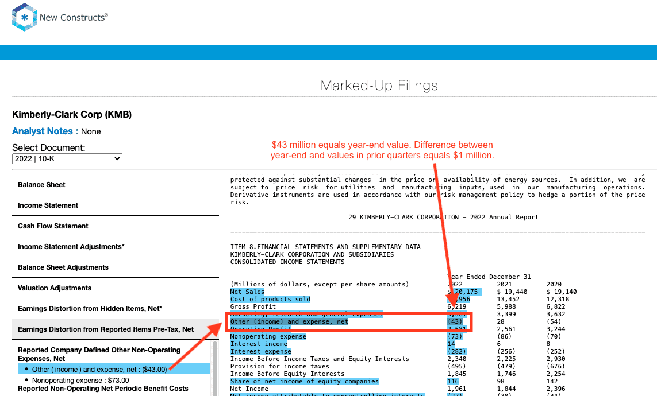Click the highlighted "Net Sales" line label
Image resolution: width=657 pixels, height=396 pixels.
(247, 292)
